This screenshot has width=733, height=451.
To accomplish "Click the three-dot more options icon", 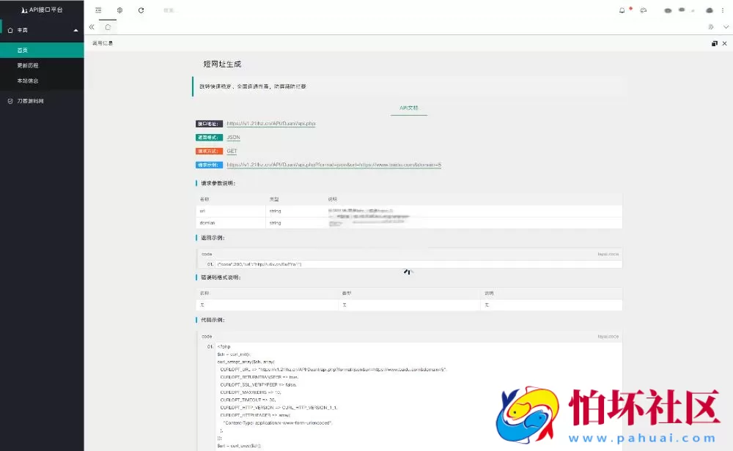I will coord(721,10).
